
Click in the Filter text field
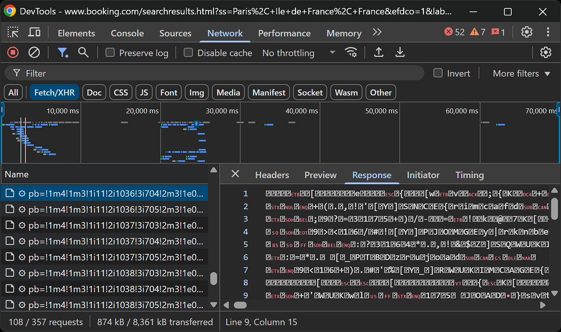coord(216,73)
